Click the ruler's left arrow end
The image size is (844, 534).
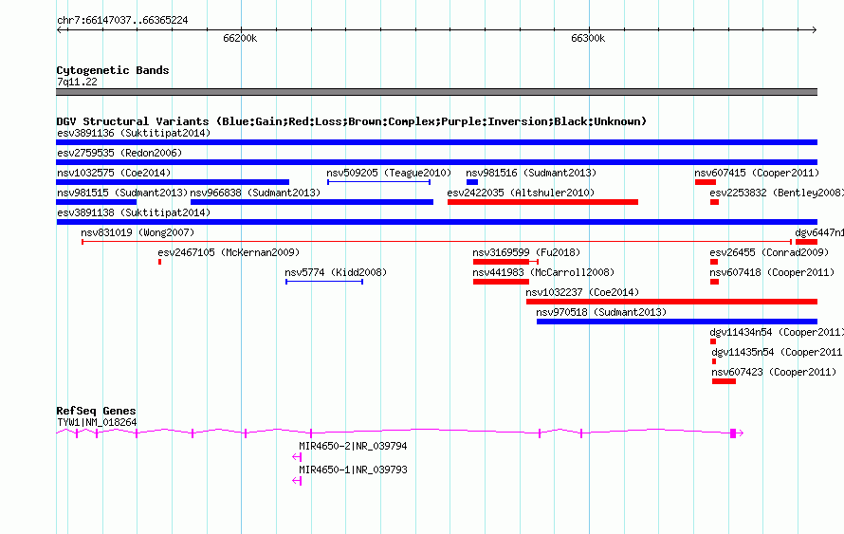pos(59,29)
